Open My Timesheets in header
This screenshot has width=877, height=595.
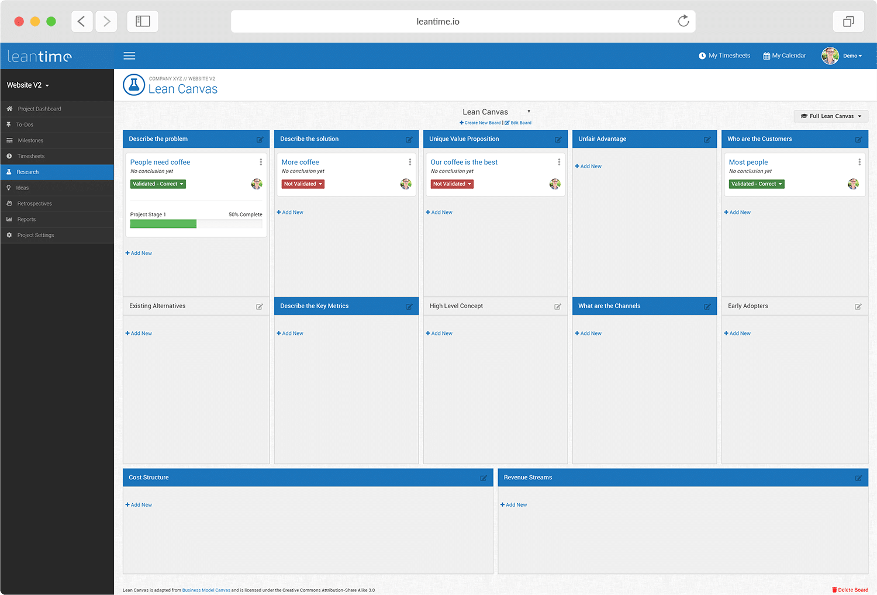coord(724,56)
